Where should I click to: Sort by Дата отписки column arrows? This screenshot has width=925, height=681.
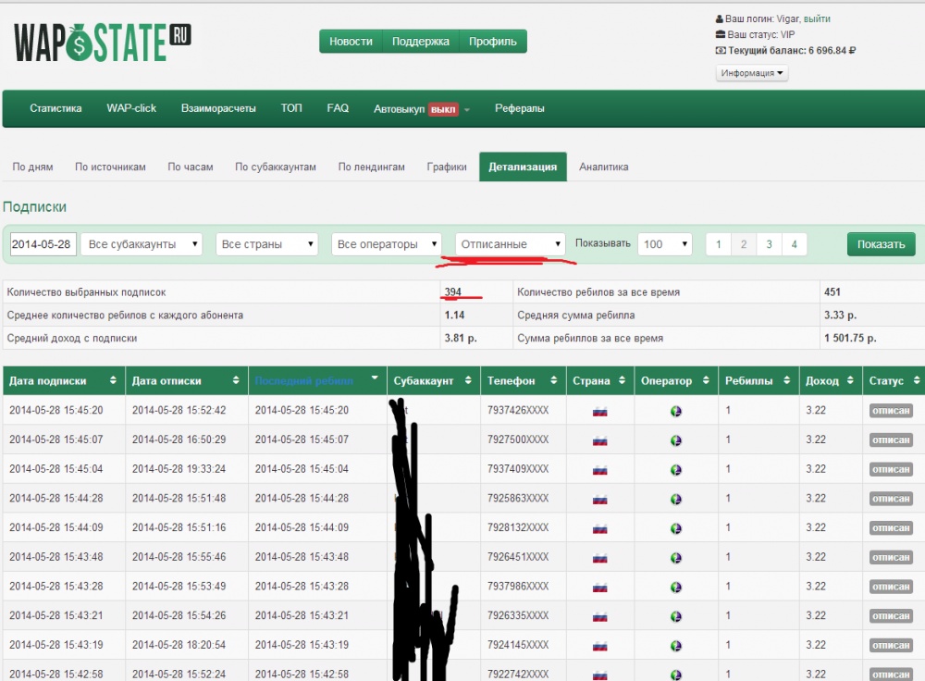[x=236, y=380]
